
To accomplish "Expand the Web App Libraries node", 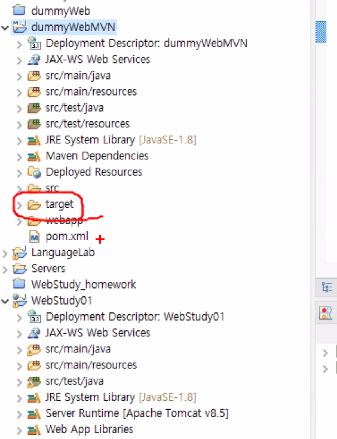I will 19,430.
